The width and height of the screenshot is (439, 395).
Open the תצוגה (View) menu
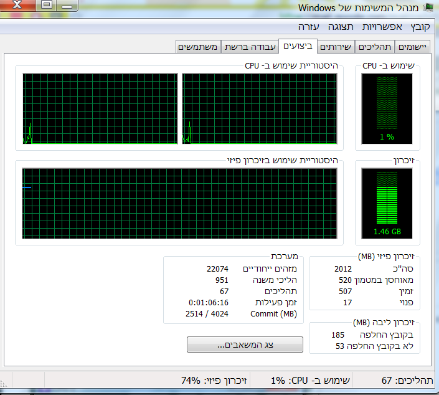click(341, 27)
